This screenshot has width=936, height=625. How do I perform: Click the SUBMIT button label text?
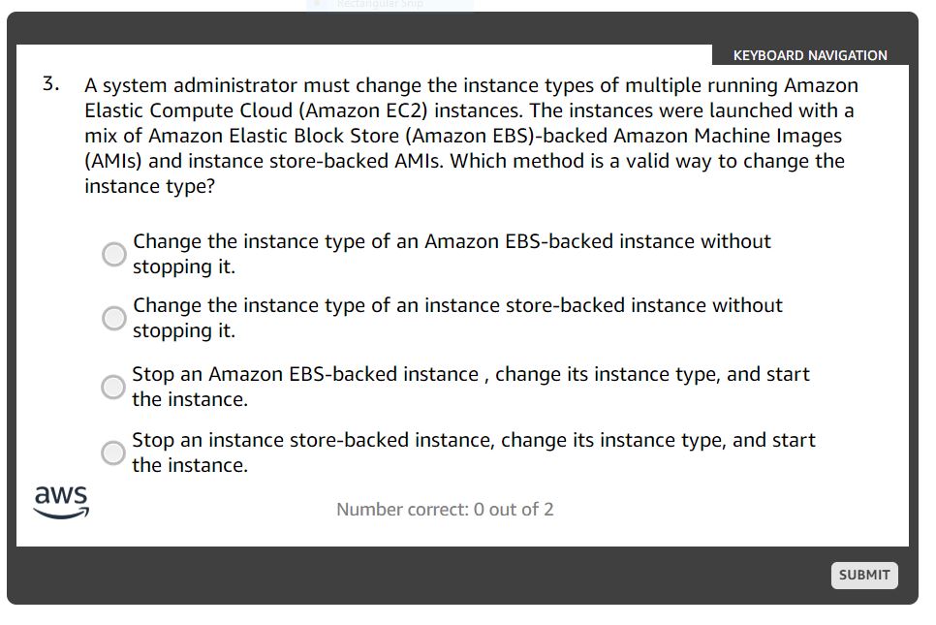[864, 575]
